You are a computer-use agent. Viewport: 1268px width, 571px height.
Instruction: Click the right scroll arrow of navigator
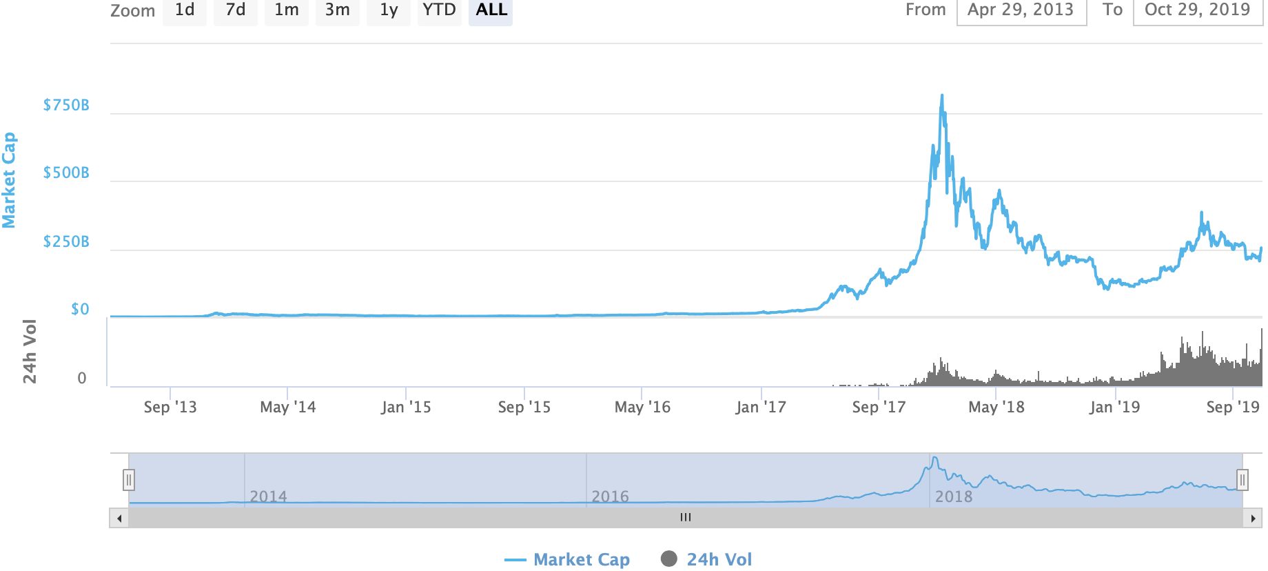point(1252,518)
